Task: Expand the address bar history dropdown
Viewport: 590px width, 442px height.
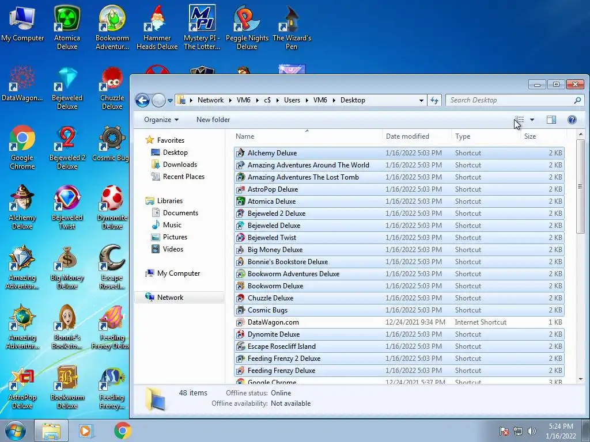Action: pyautogui.click(x=421, y=100)
